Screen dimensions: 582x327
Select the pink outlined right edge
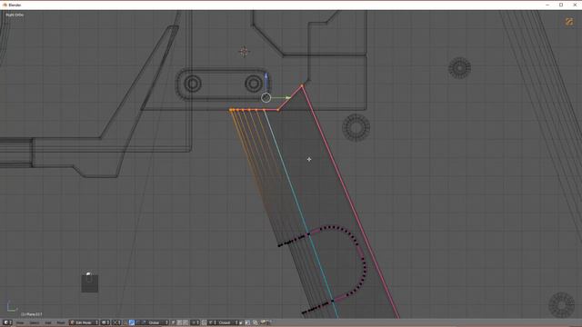click(350, 202)
